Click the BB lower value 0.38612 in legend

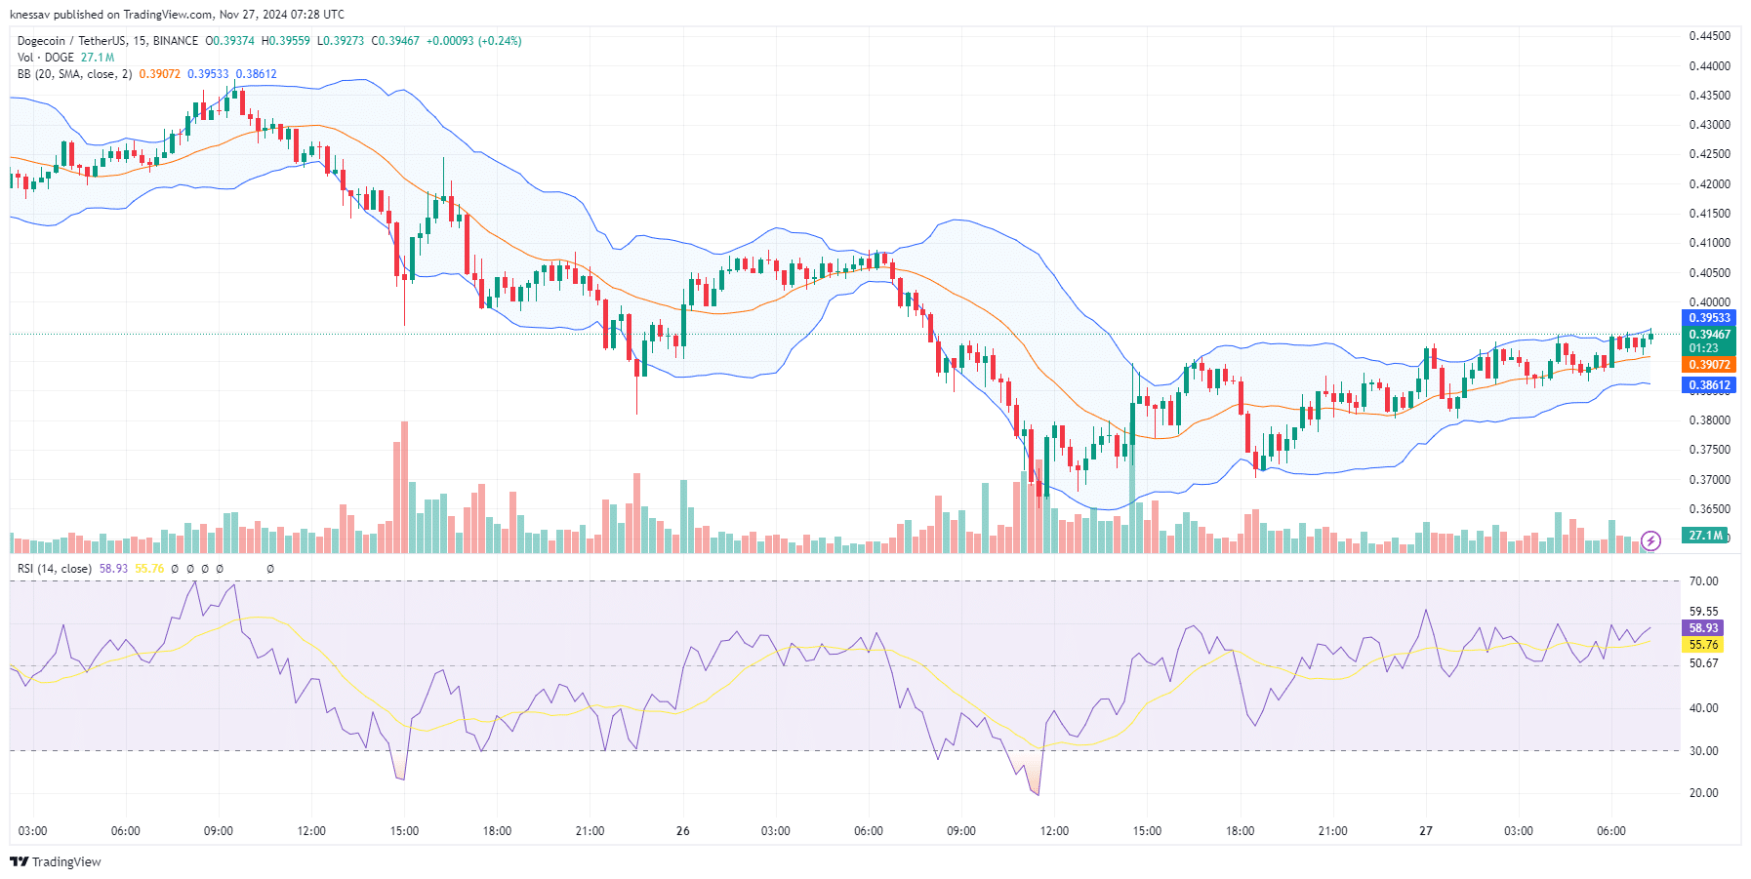click(x=256, y=74)
